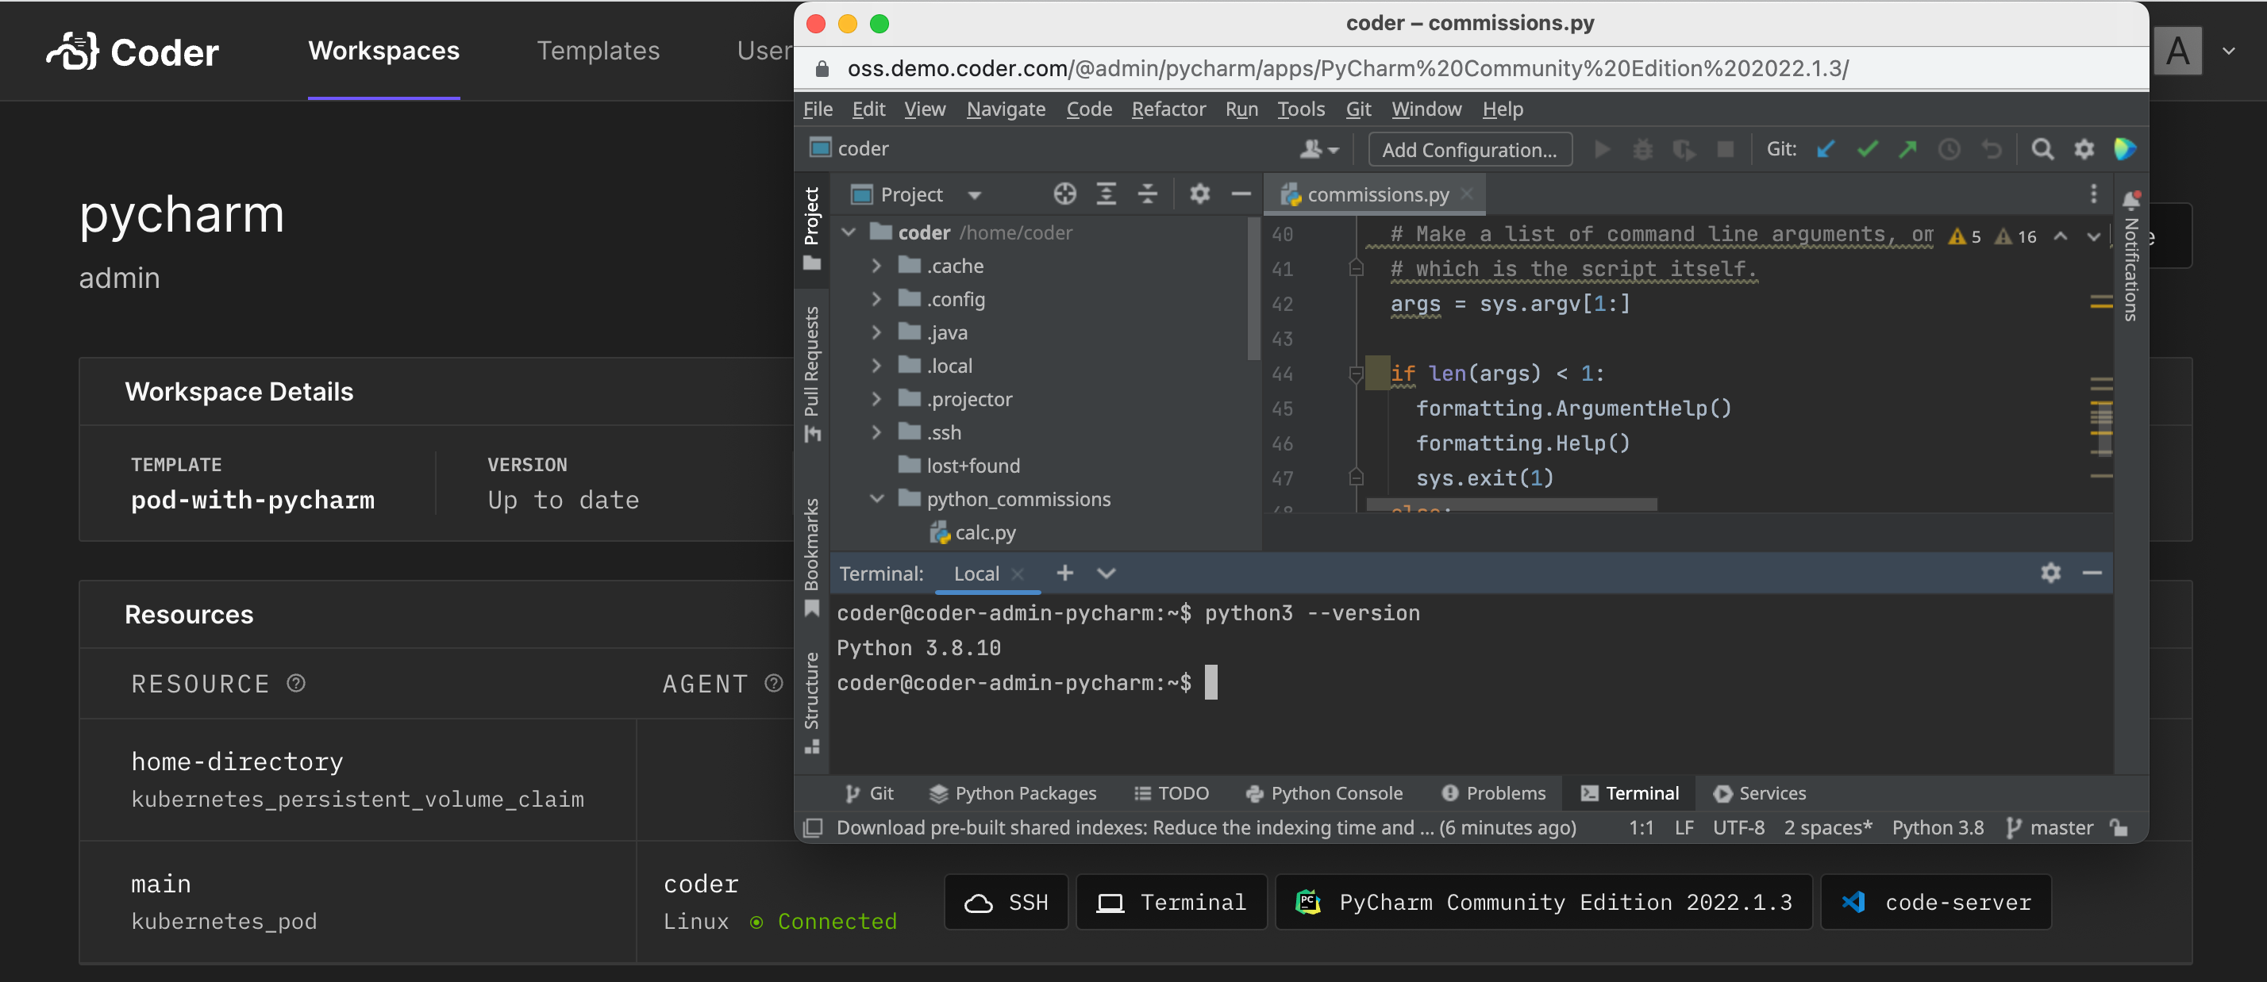Screen dimensions: 2267x982
Task: Click the commissions.py editor tab
Action: pos(1372,194)
